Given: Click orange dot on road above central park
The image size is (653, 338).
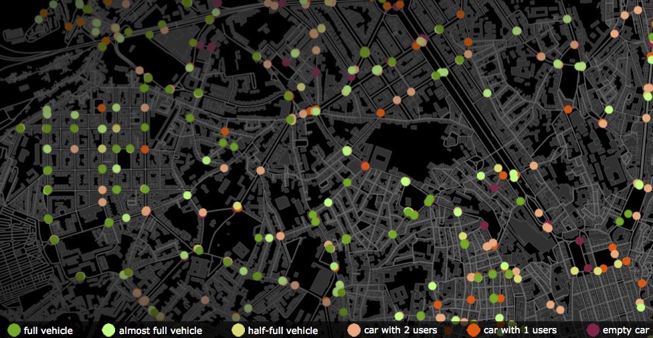Looking at the screenshot, I should point(380,112).
